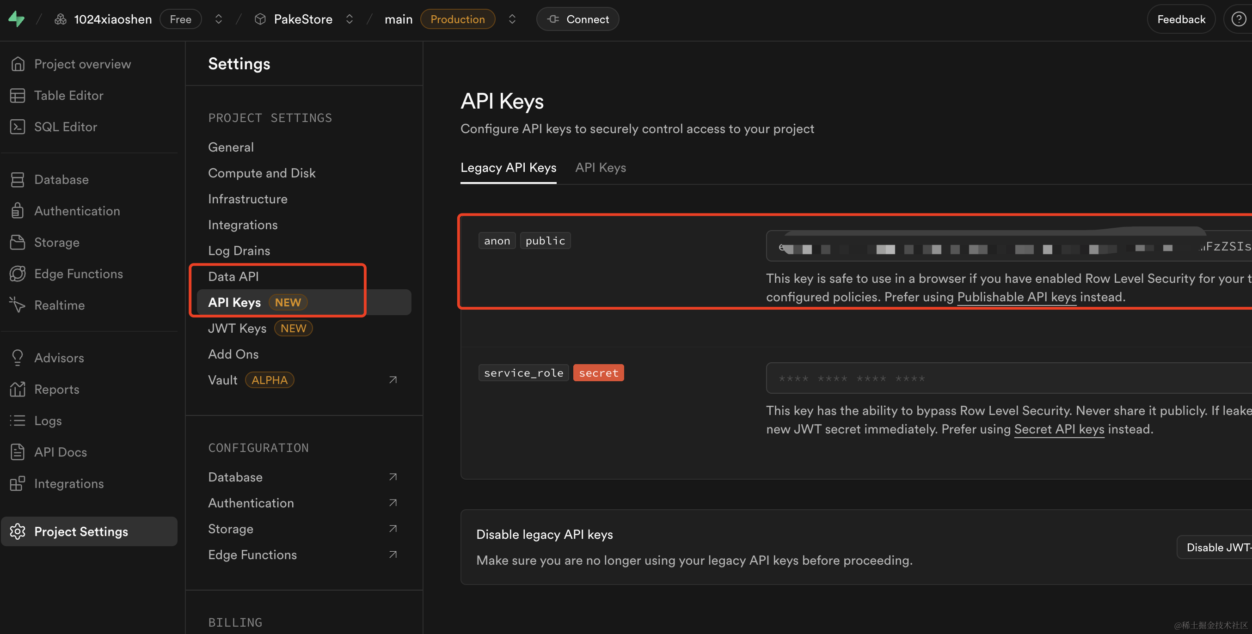
Task: Go to Edge Functions in sidebar
Action: [x=78, y=274]
